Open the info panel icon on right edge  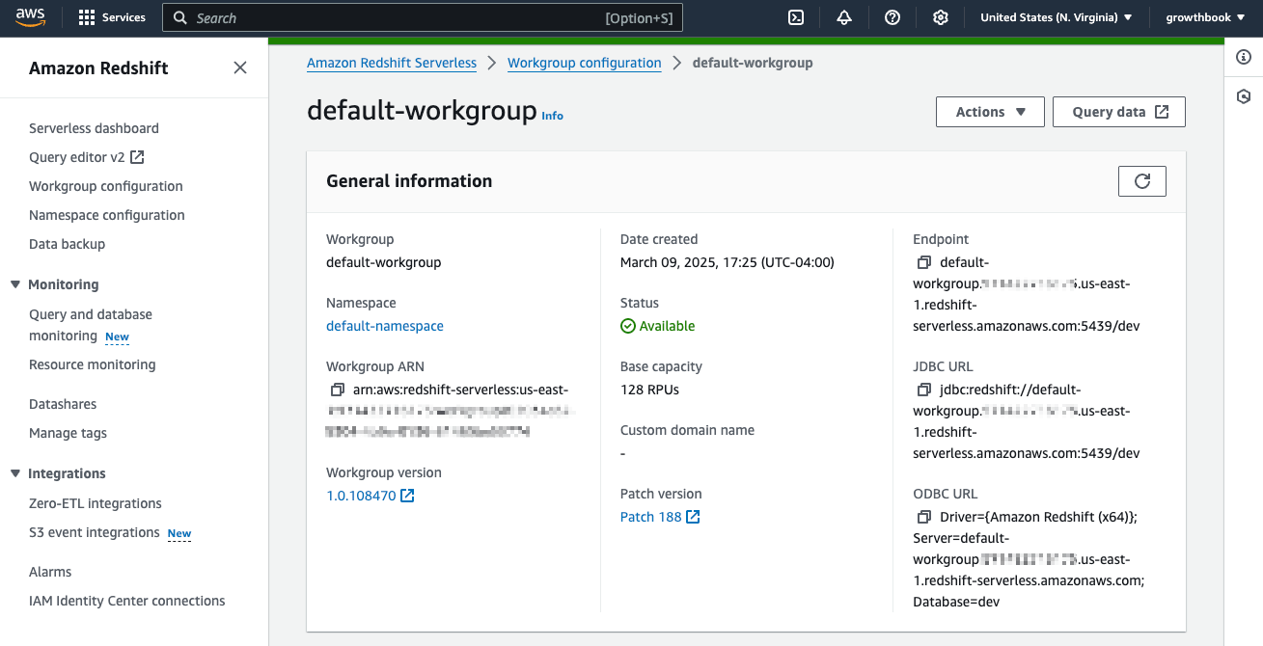tap(1244, 58)
